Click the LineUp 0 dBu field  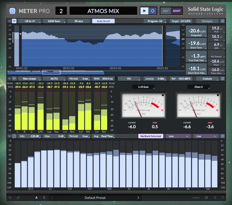tap(155, 78)
